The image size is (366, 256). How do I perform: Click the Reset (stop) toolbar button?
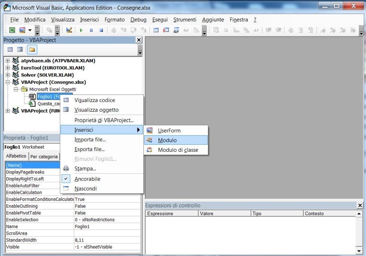[x=101, y=30]
